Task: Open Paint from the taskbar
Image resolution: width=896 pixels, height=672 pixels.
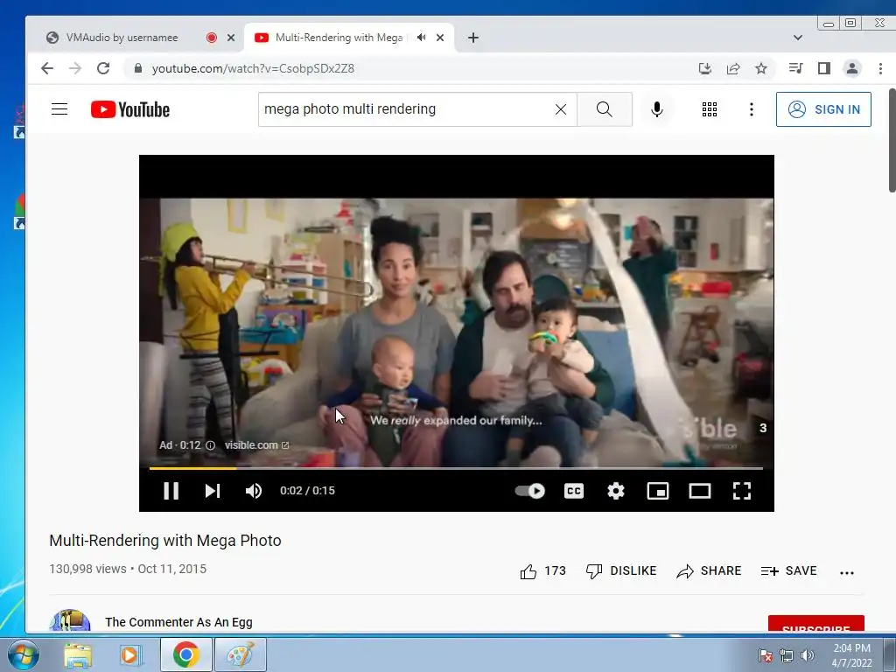Action: (240, 654)
